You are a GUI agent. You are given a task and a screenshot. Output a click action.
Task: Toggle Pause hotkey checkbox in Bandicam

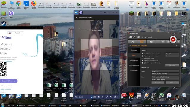click(x=142, y=56)
